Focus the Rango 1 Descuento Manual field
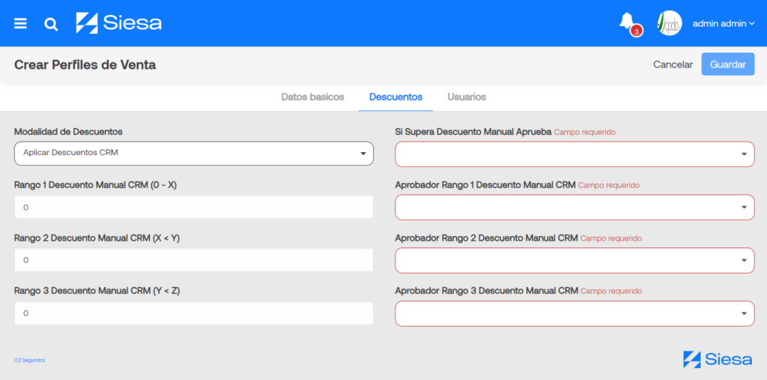This screenshot has height=380, width=767. click(x=194, y=207)
